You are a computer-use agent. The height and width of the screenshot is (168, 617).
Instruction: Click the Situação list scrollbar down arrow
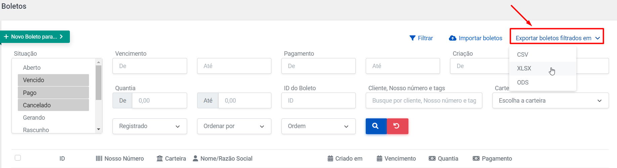pyautogui.click(x=98, y=129)
